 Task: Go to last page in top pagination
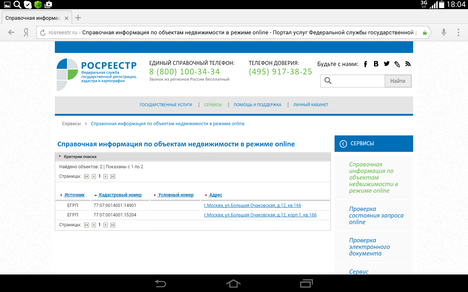pos(113,177)
